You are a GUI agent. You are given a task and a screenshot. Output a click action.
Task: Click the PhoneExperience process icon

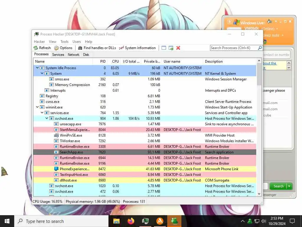click(x=56, y=169)
